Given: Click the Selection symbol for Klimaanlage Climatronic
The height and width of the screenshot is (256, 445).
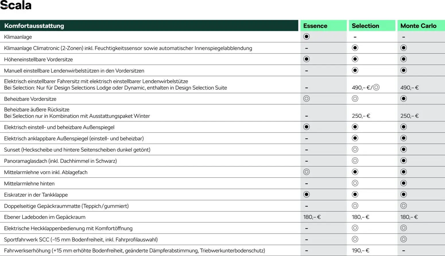Looking at the screenshot, I should click(x=355, y=48).
